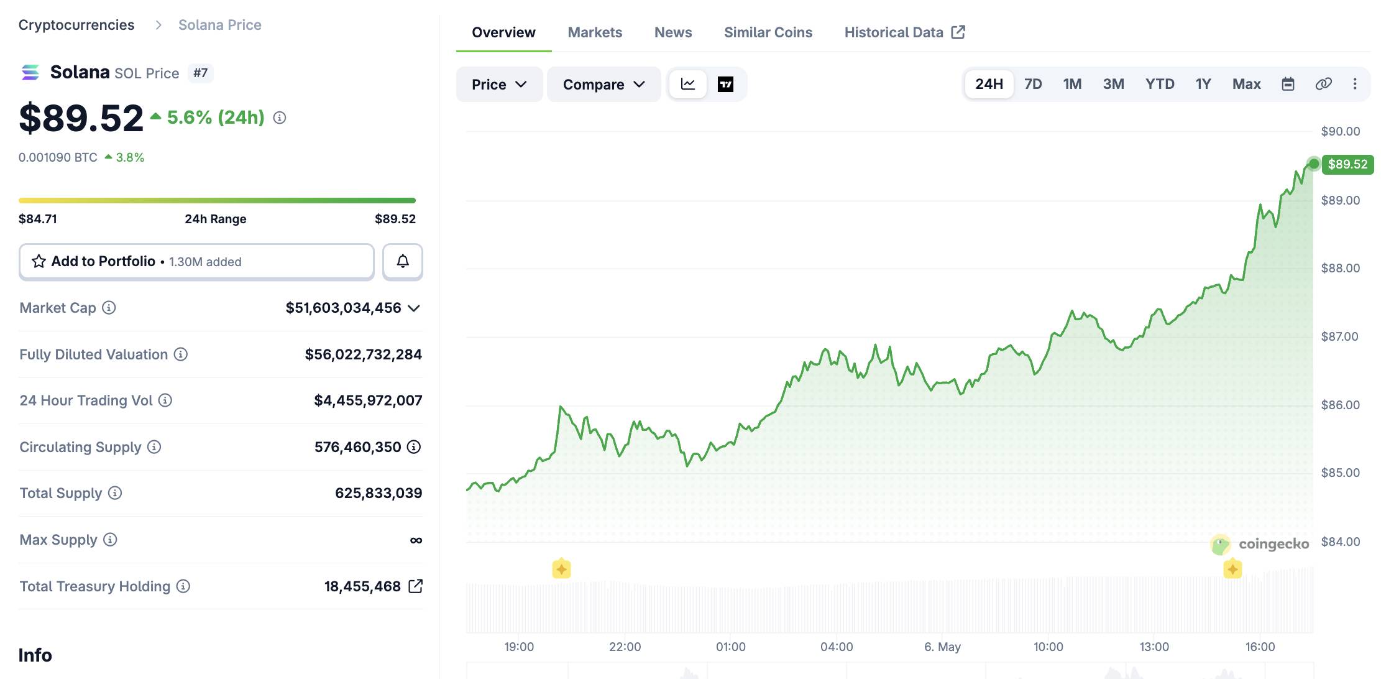Click the $56,022,732,284 valuation value
This screenshot has height=679, width=1381.
point(363,354)
